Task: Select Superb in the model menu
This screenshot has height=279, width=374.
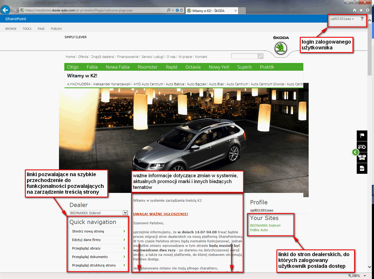Action: [244, 67]
